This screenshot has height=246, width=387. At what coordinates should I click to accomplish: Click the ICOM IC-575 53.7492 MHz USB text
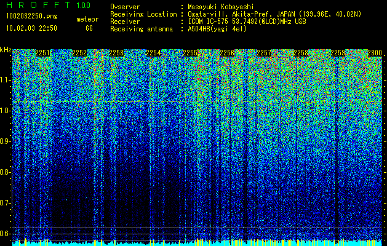247,22
